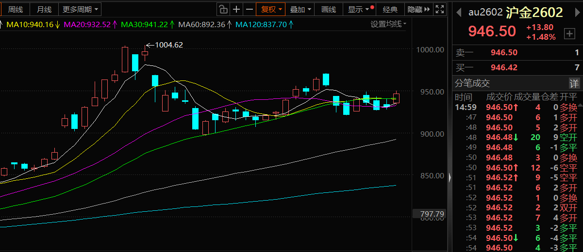Open the 更多周期 period dropdown

pyautogui.click(x=80, y=9)
